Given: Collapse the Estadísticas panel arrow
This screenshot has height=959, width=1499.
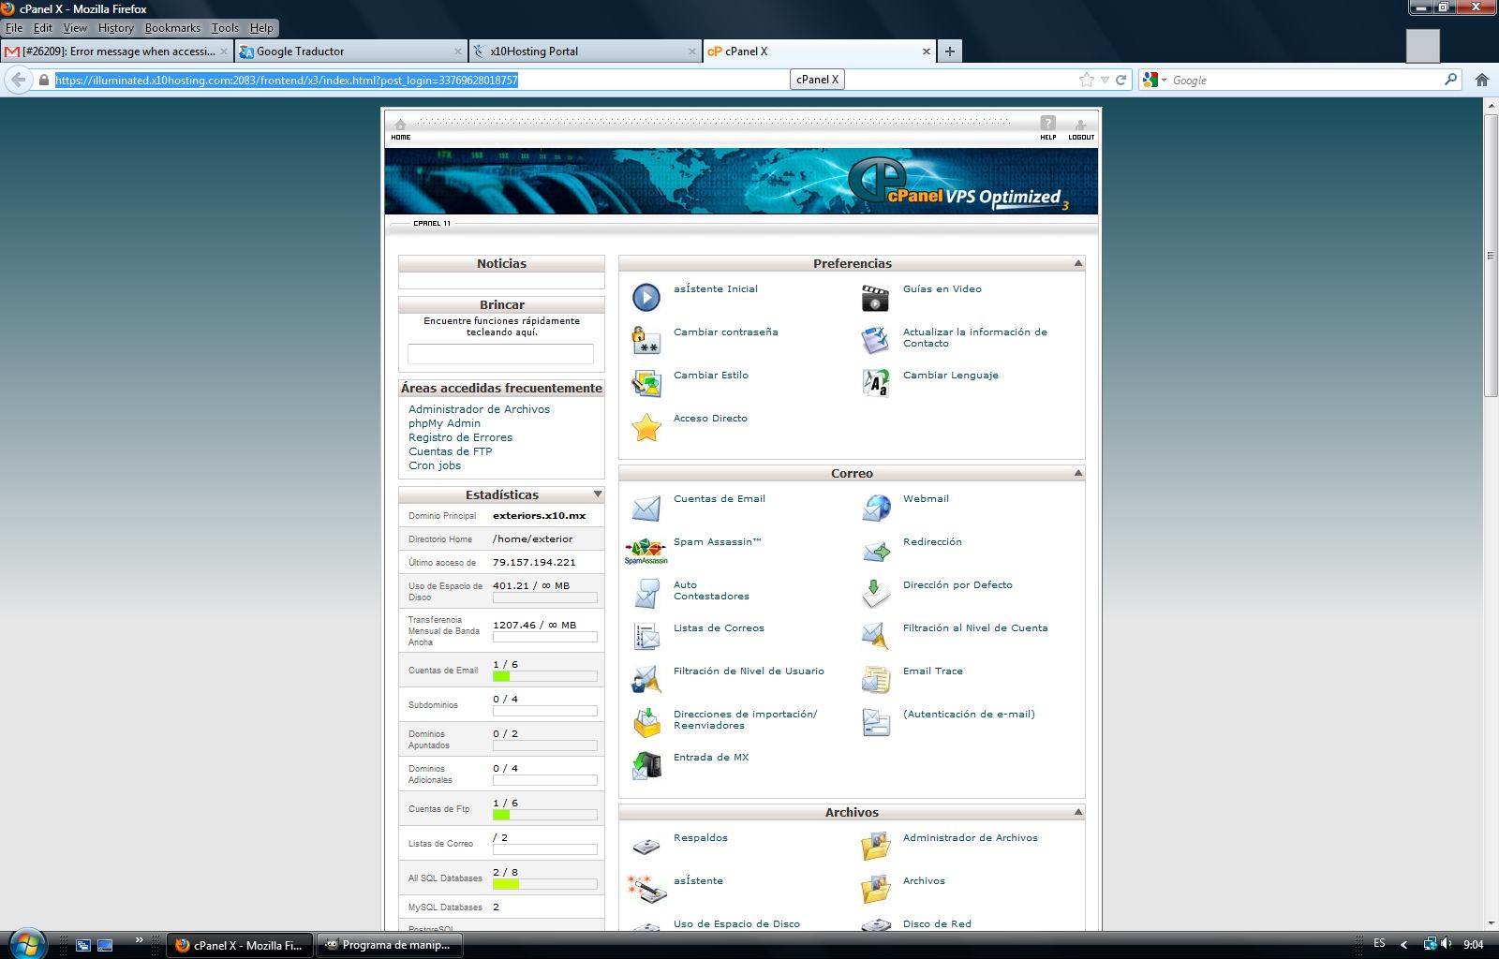Looking at the screenshot, I should click(x=597, y=494).
